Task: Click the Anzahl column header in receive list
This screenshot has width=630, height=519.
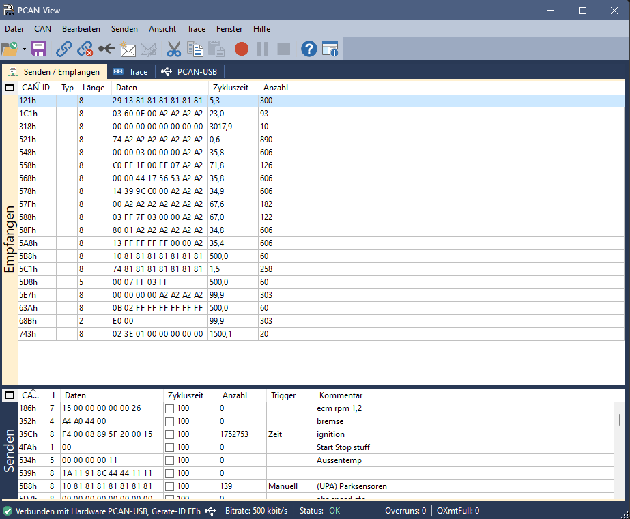Action: [275, 88]
